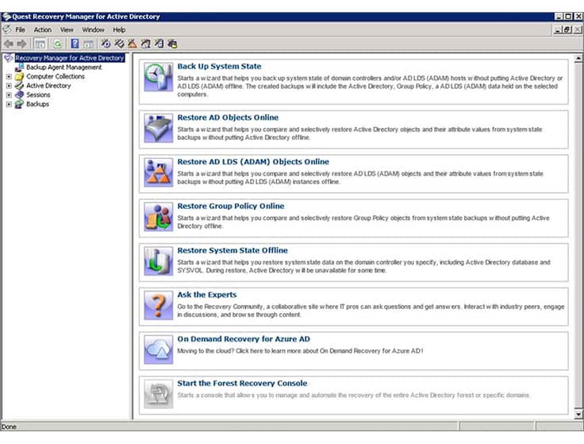Click the Restore AD Objects Online icon
Image resolution: width=584 pixels, height=444 pixels.
point(158,128)
